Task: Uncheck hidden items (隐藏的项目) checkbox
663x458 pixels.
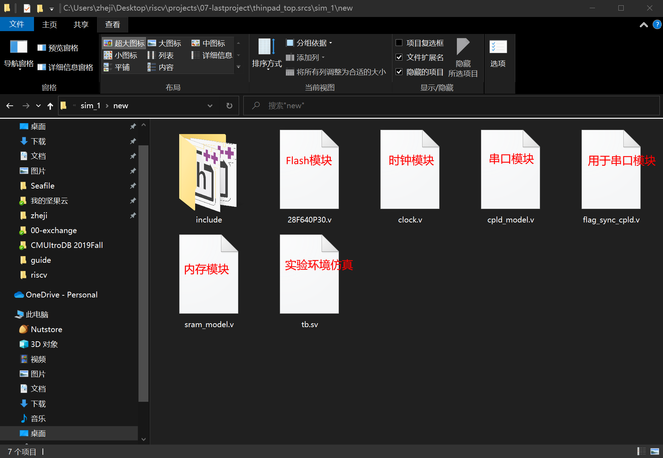Action: tap(399, 72)
